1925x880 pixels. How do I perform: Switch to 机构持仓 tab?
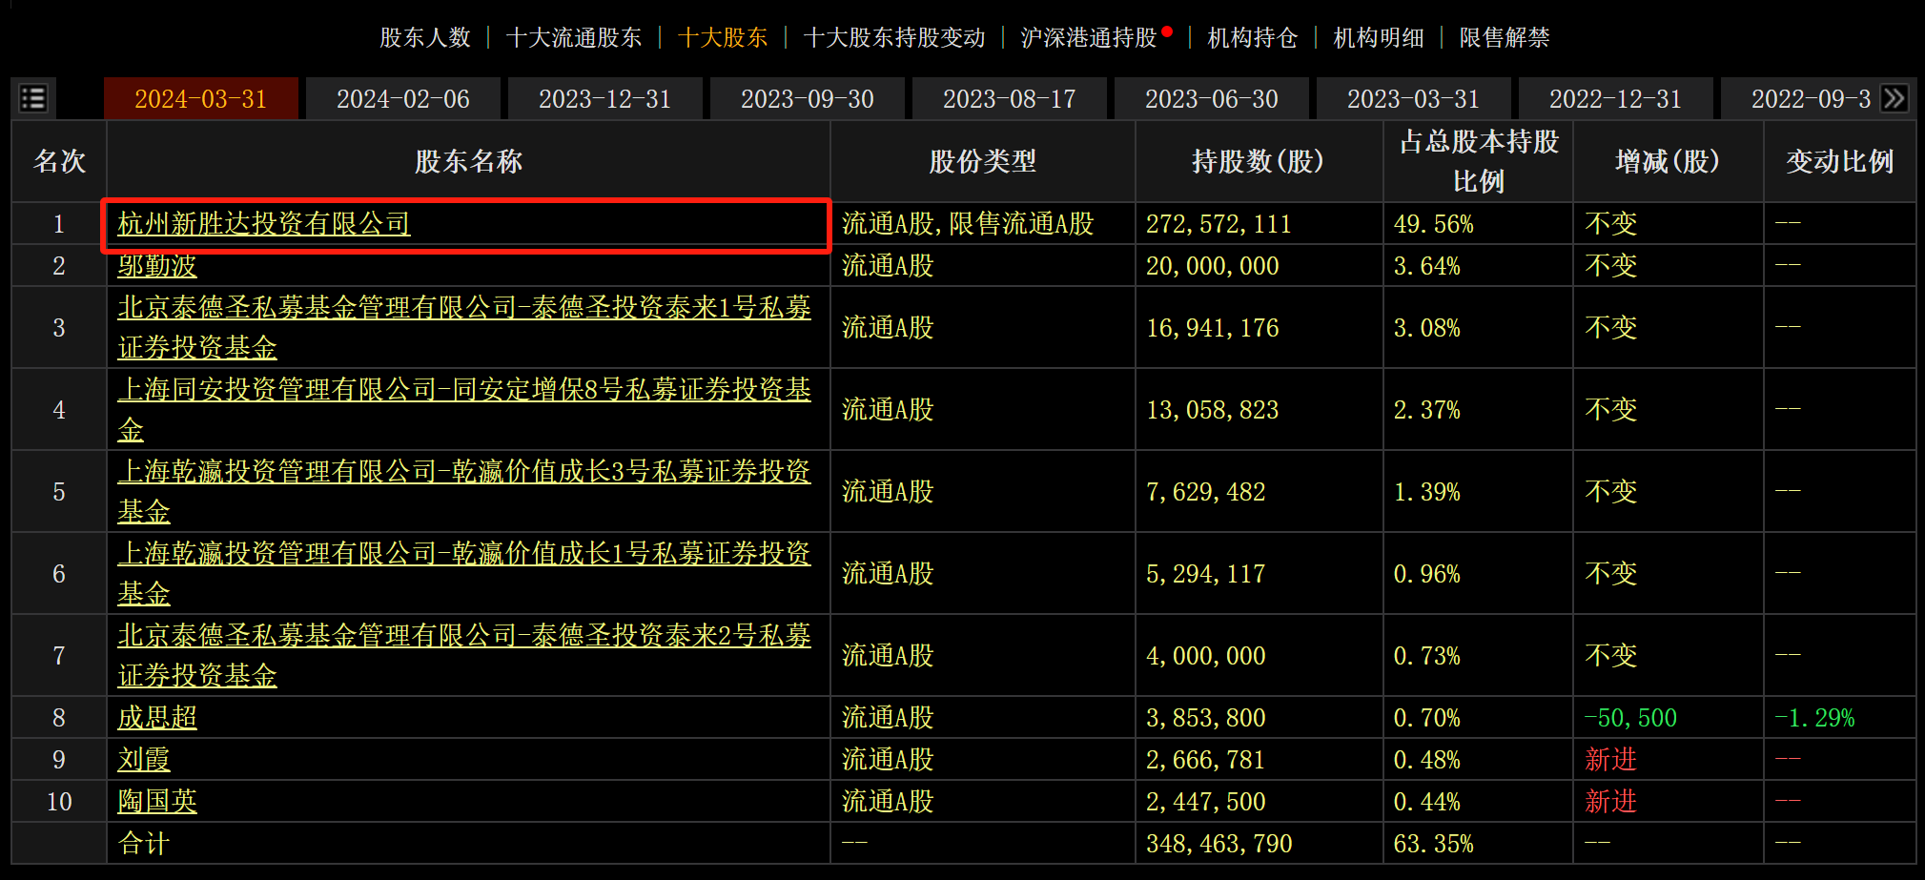click(x=1253, y=37)
